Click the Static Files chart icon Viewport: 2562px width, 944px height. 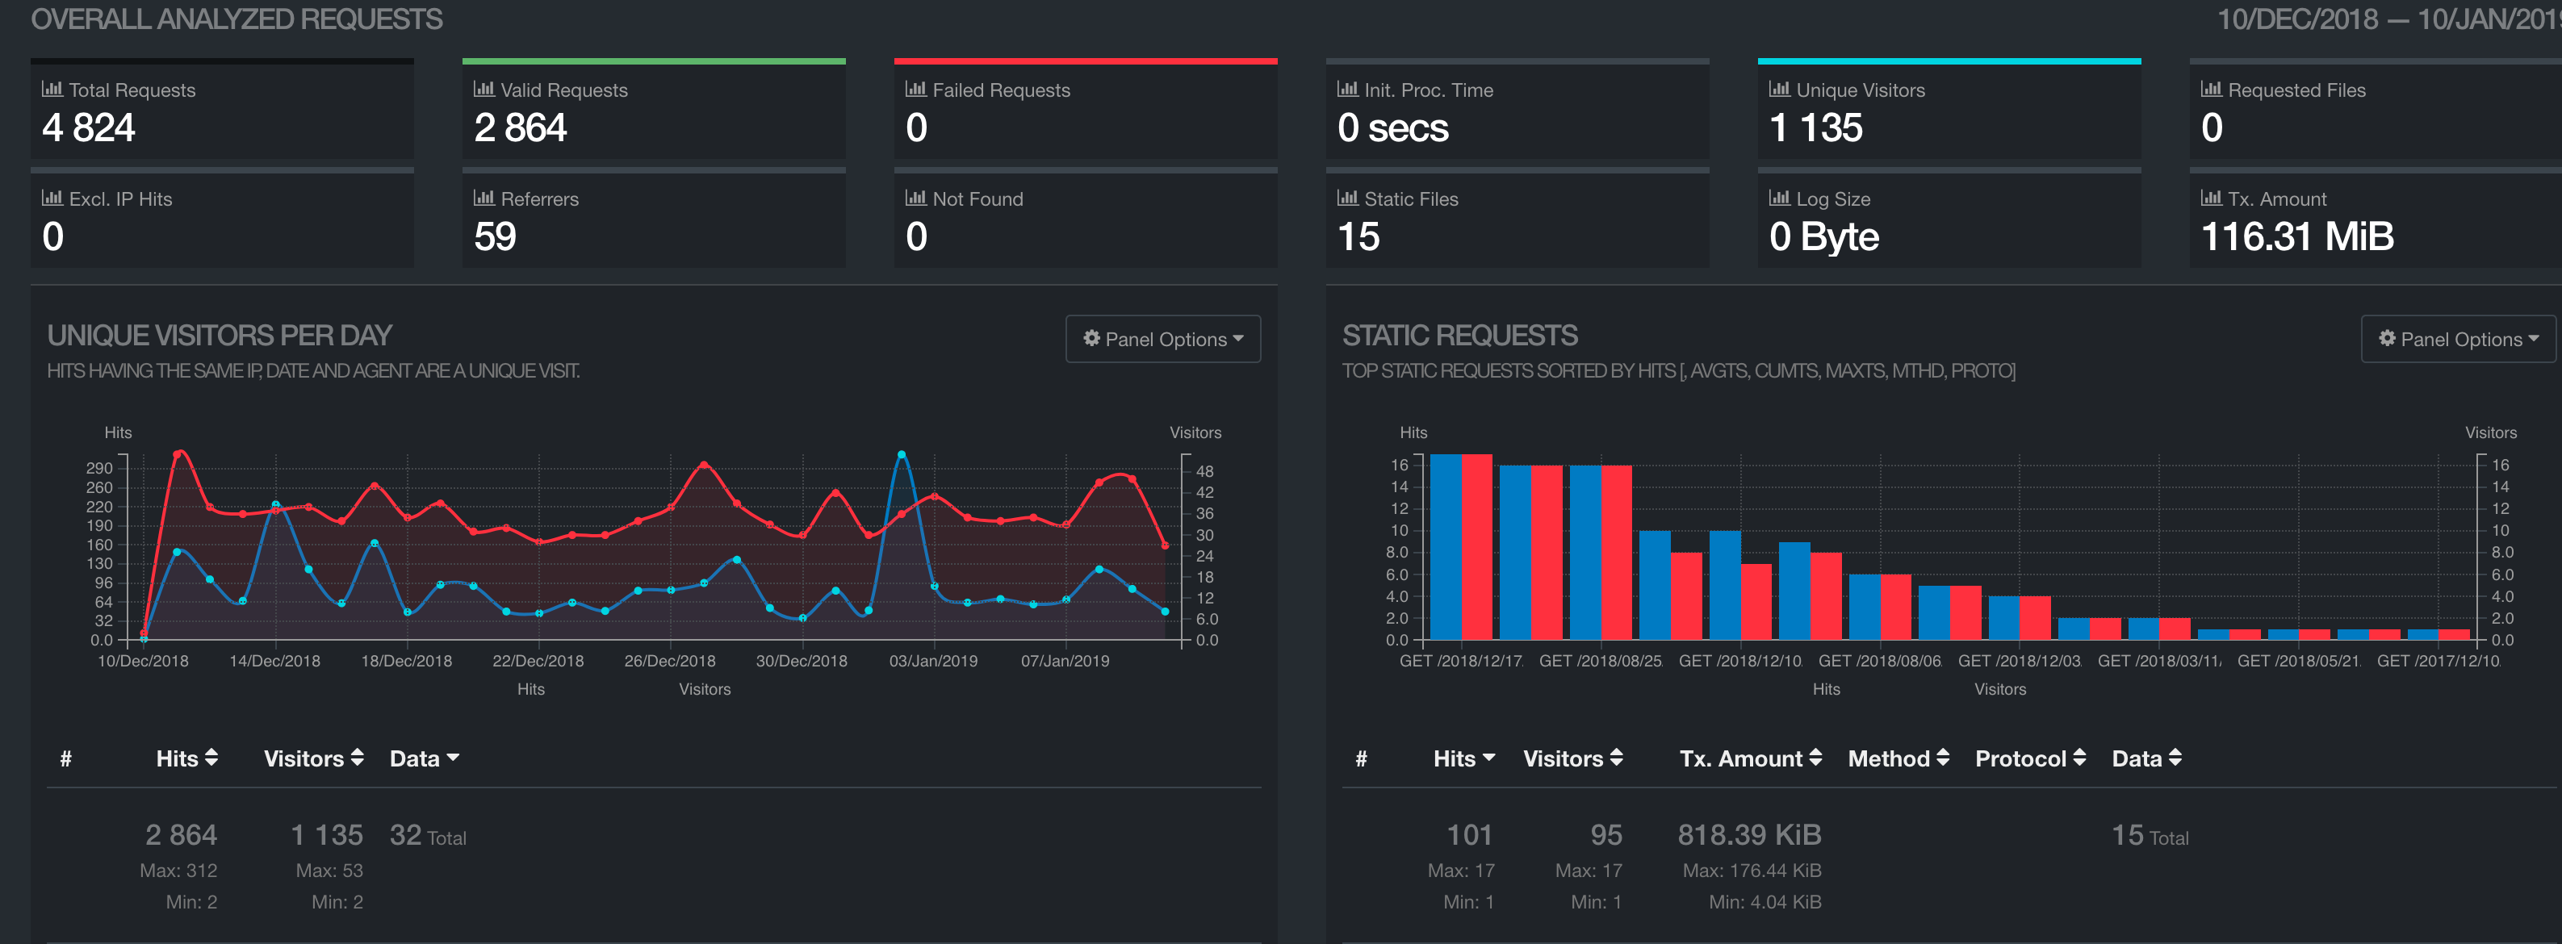point(1348,198)
